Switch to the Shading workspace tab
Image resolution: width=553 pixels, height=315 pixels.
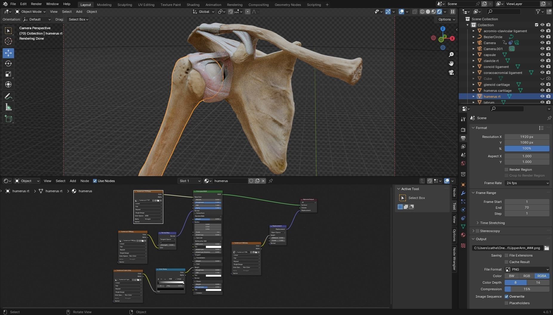point(193,5)
